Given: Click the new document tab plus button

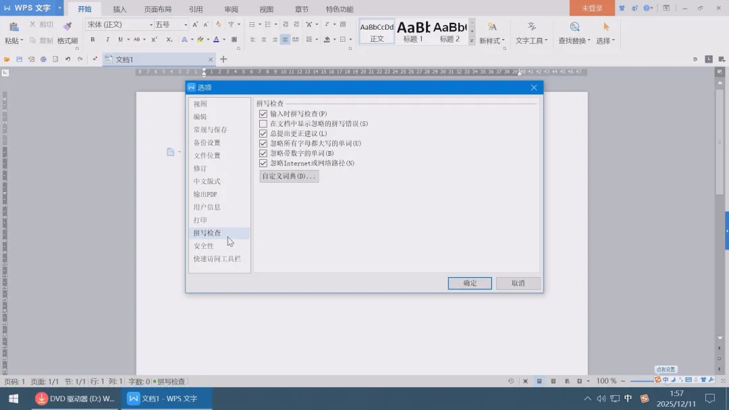Looking at the screenshot, I should 223,59.
